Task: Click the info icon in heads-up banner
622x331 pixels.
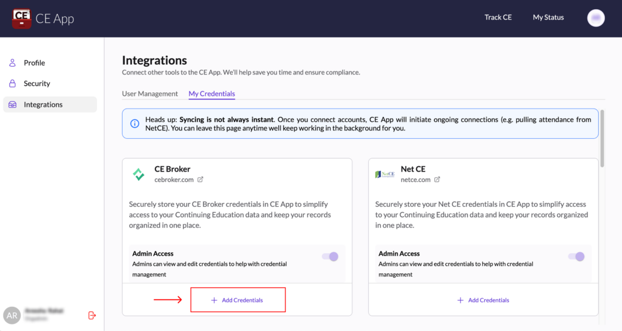Action: (134, 124)
